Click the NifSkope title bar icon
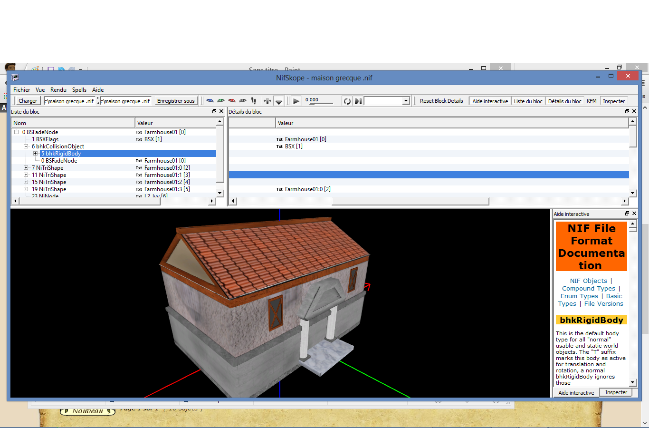 15,78
